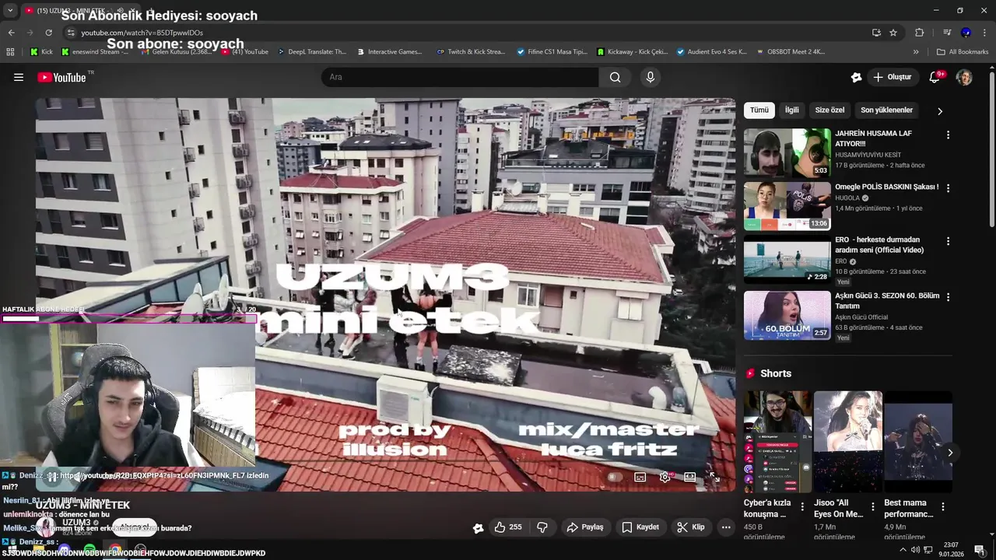View site information icon in address bar
The width and height of the screenshot is (996, 560).
pyautogui.click(x=71, y=33)
